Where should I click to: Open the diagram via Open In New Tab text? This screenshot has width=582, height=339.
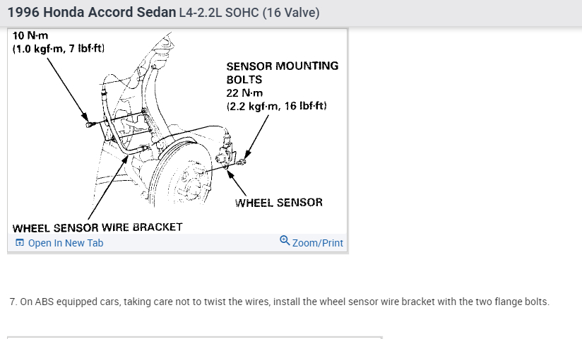click(66, 243)
